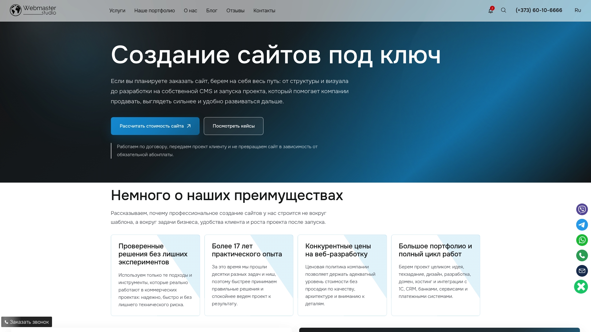Navigate to Наше портфолио
Image resolution: width=591 pixels, height=332 pixels.
coord(154,10)
